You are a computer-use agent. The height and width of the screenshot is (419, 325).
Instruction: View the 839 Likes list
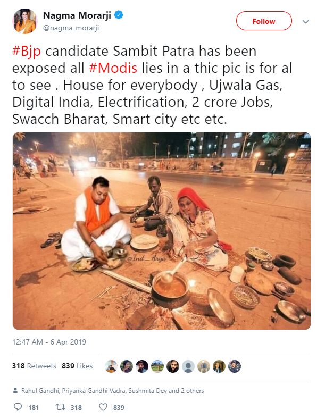pos(77,366)
